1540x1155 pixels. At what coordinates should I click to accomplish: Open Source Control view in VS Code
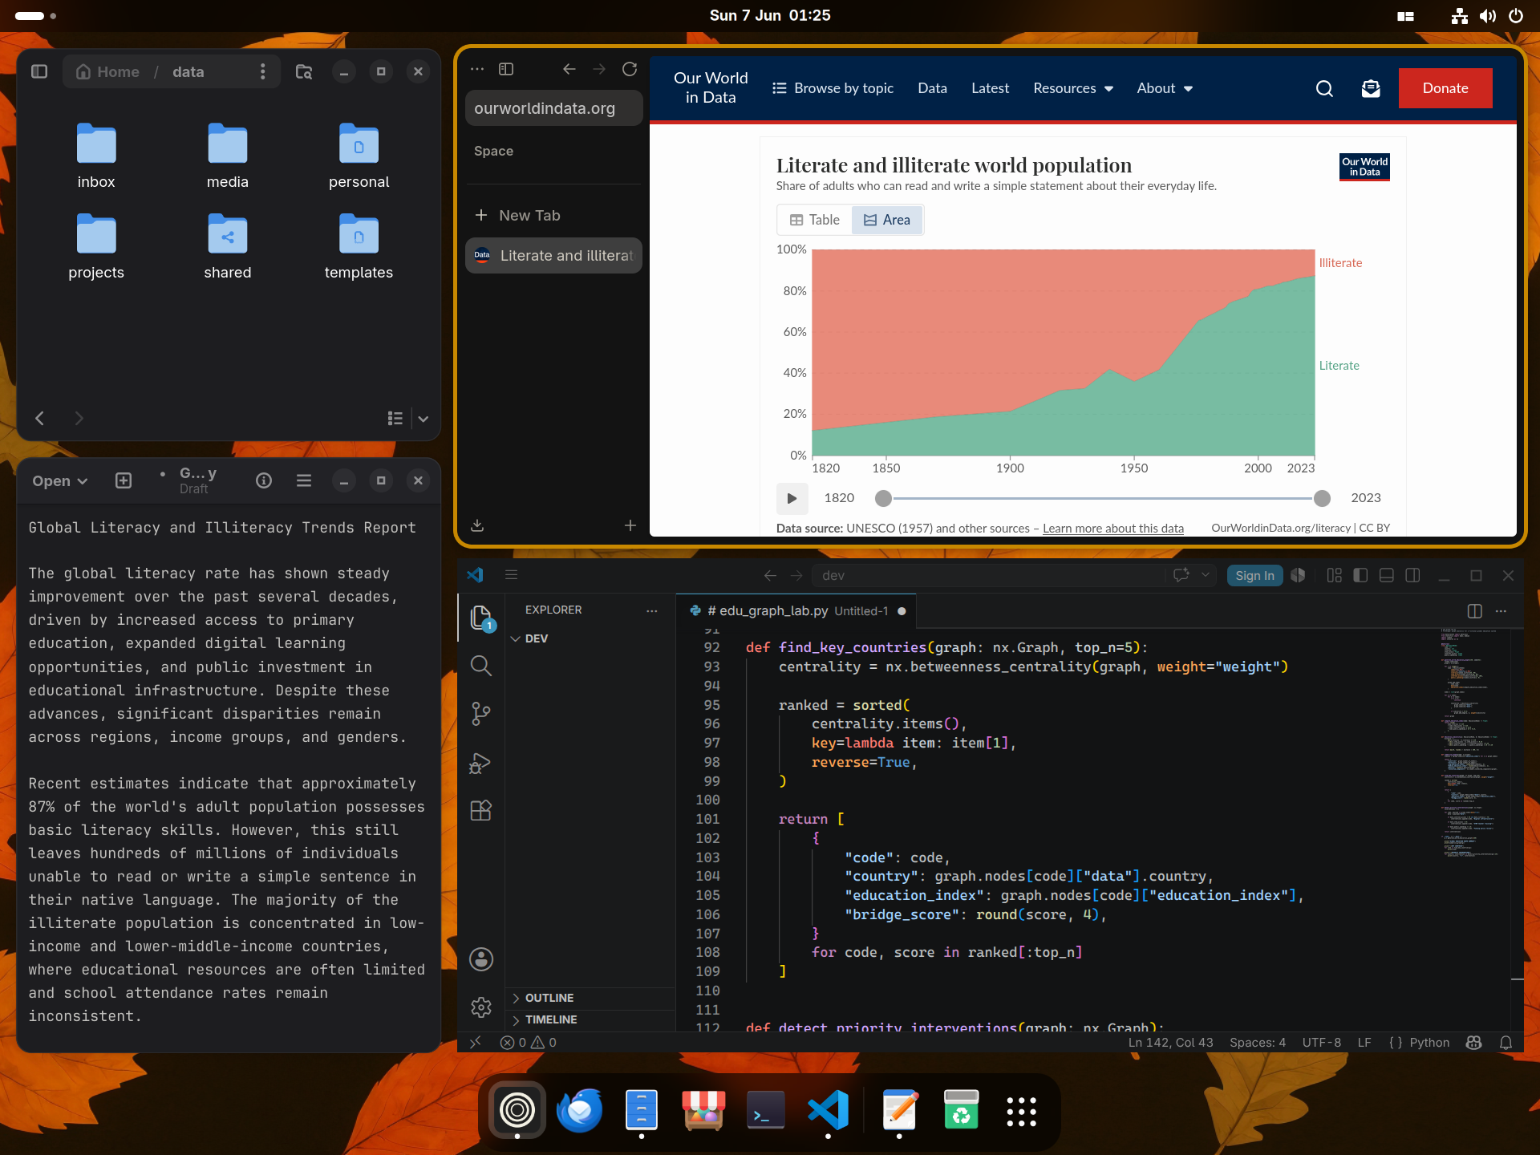[481, 714]
